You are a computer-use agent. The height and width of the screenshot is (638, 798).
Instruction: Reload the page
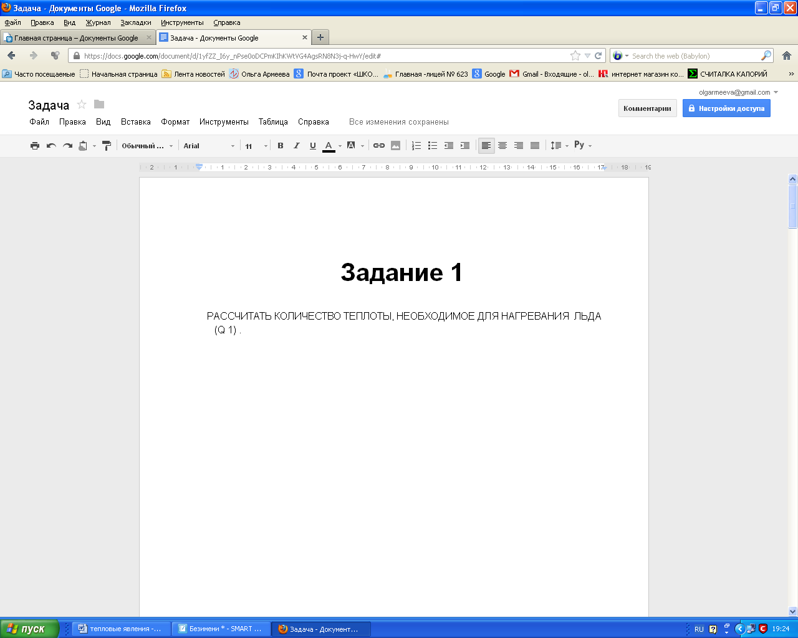[x=598, y=55]
